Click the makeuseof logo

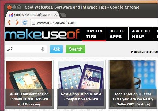pos(42,34)
